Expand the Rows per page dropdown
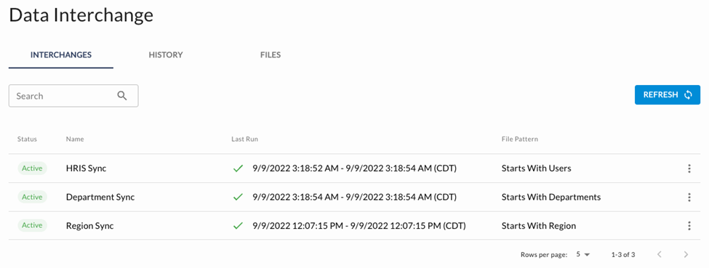This screenshot has height=268, width=709. click(583, 255)
